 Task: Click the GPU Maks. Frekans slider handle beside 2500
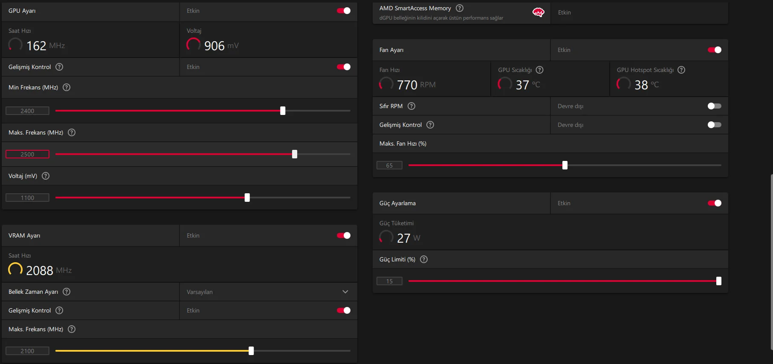point(295,154)
